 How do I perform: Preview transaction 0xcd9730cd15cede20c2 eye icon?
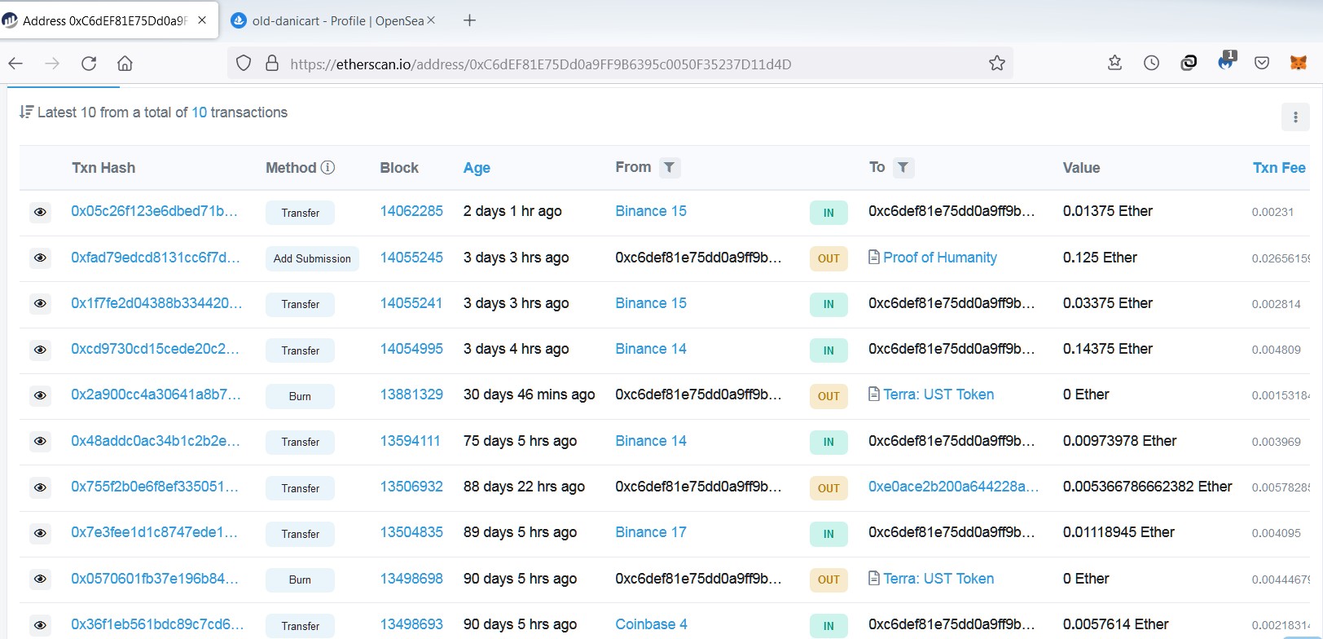pos(40,350)
